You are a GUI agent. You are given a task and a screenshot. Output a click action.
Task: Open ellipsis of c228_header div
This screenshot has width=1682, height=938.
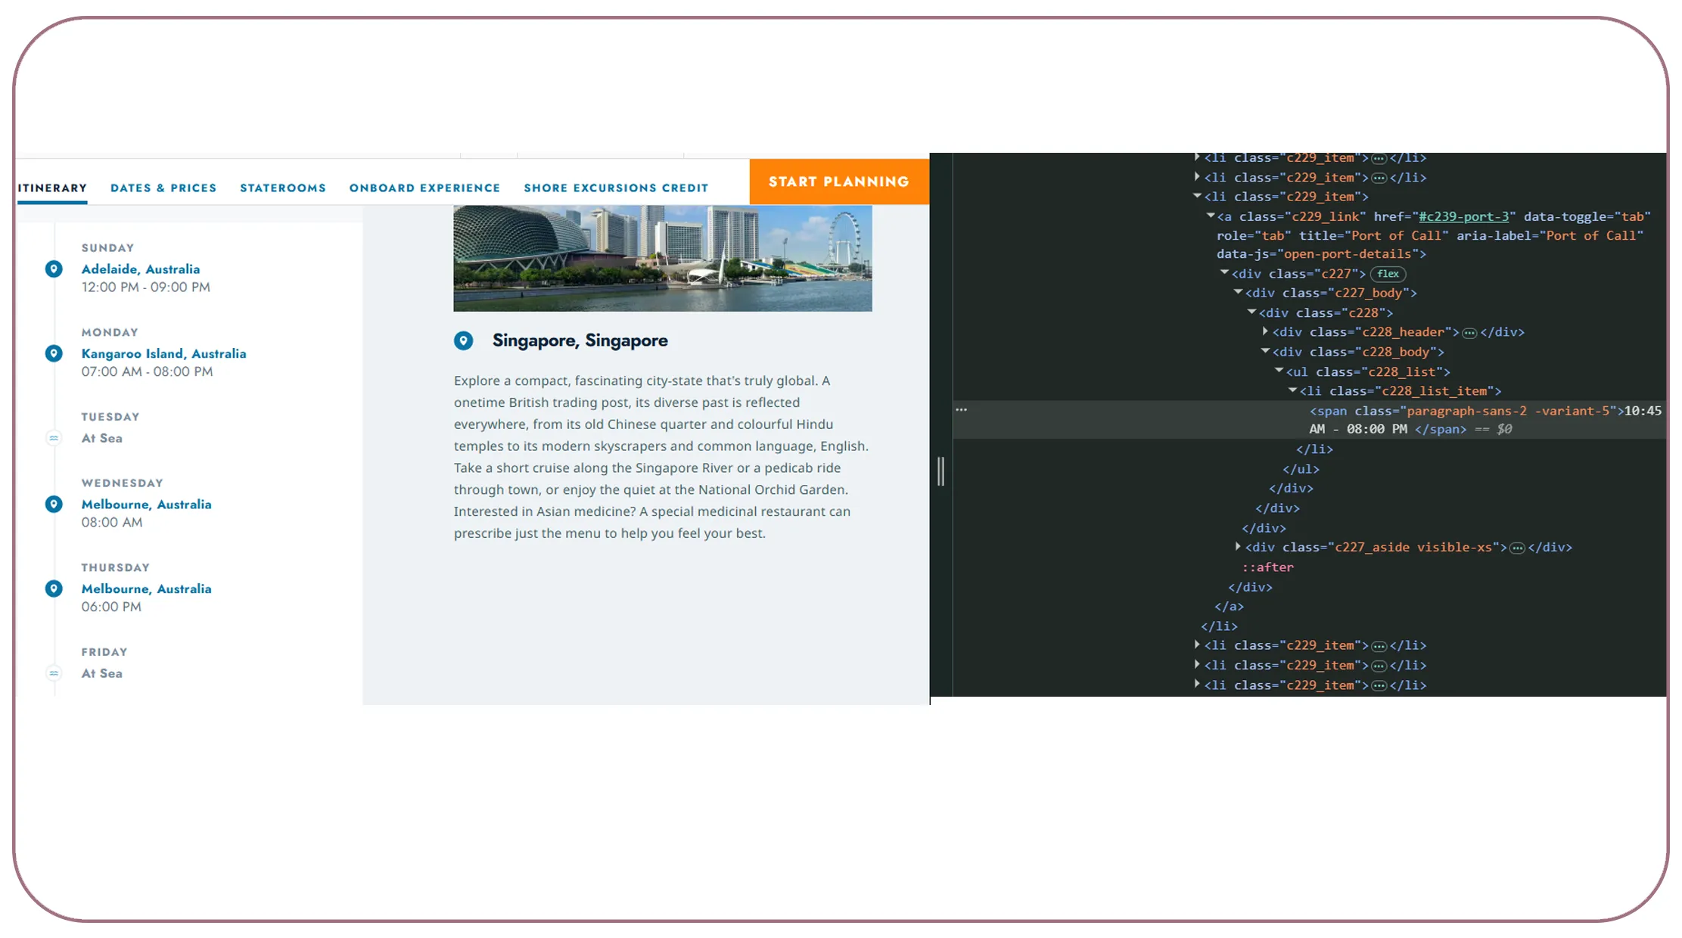[x=1469, y=333]
